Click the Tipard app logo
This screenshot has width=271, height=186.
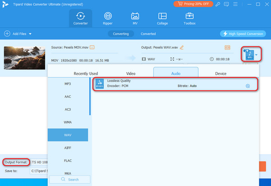tap(5, 4)
